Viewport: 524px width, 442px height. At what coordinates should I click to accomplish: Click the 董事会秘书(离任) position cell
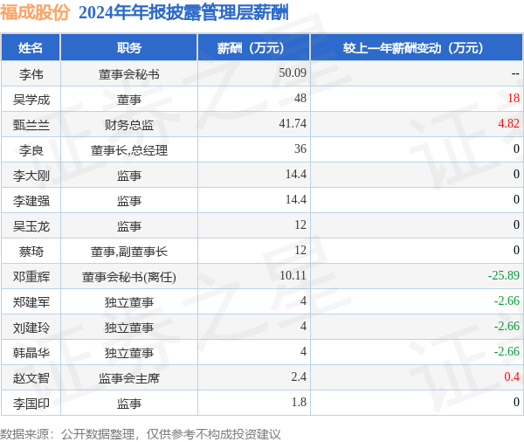tap(129, 277)
